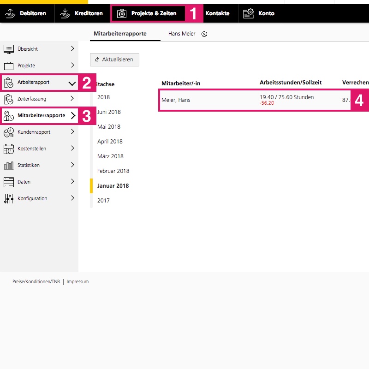
Task: Click the Kundenrapport clock icon
Action: point(9,132)
